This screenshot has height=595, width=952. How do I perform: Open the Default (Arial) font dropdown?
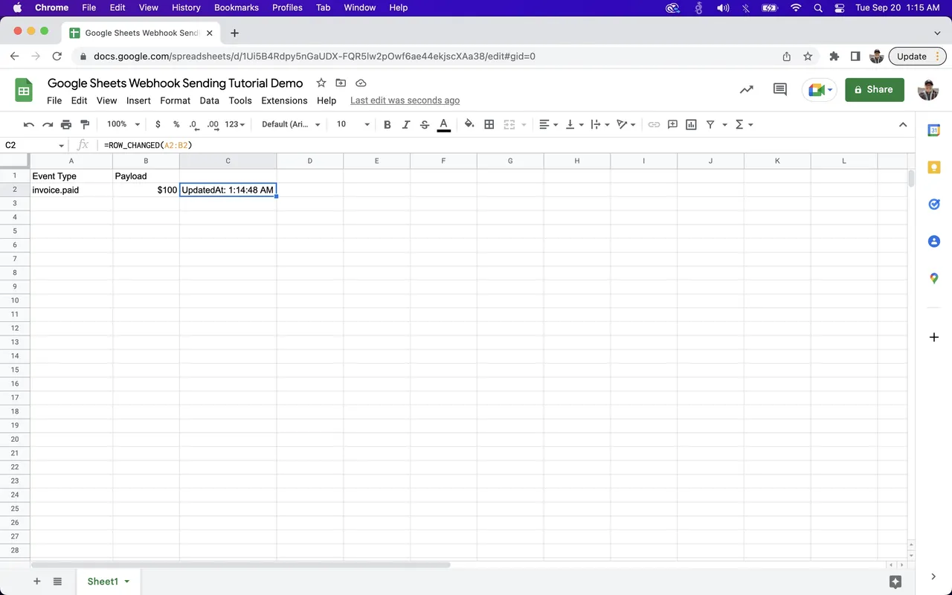[x=291, y=124]
